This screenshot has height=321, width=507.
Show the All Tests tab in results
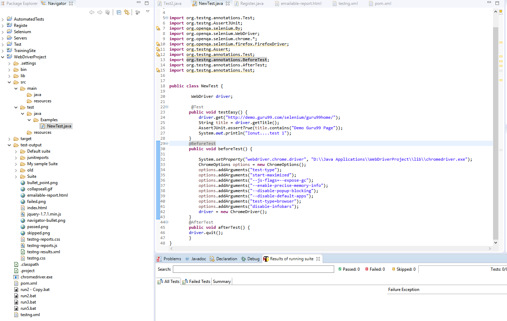(x=169, y=282)
